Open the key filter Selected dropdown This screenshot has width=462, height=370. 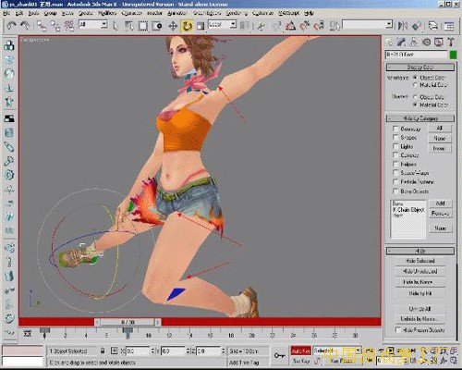tap(336, 351)
